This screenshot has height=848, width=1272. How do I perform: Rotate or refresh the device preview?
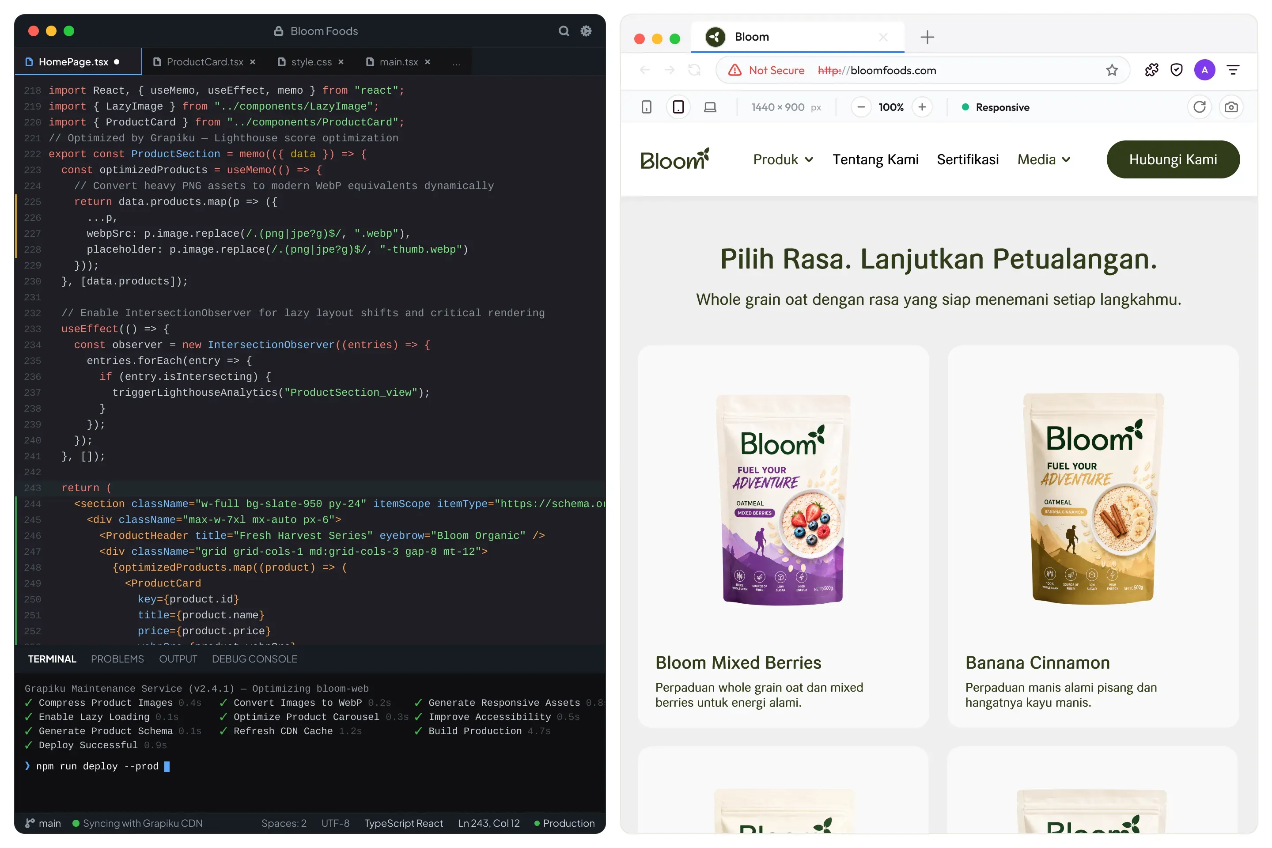click(x=1200, y=107)
